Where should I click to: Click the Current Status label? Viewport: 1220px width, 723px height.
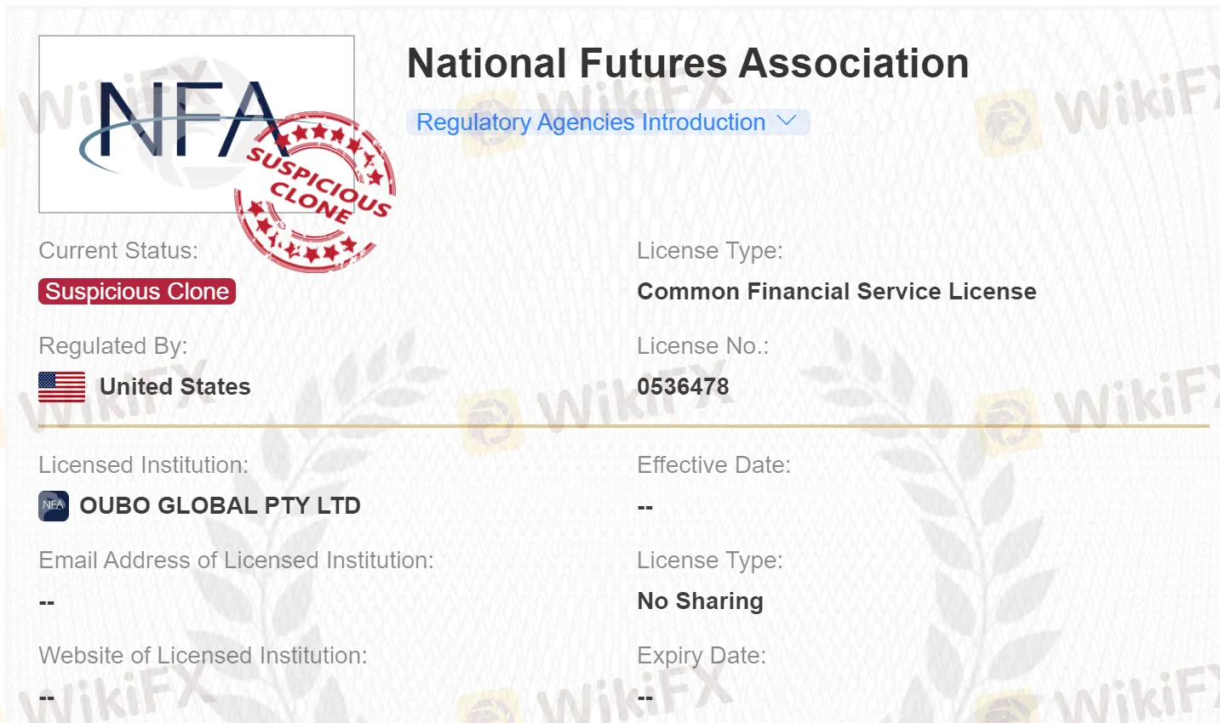pos(118,251)
